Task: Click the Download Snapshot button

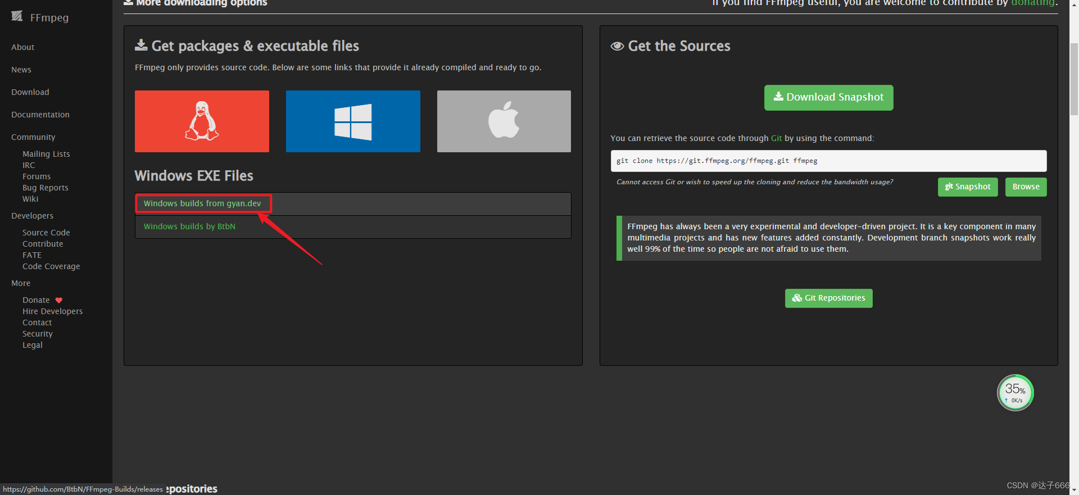Action: coord(828,98)
